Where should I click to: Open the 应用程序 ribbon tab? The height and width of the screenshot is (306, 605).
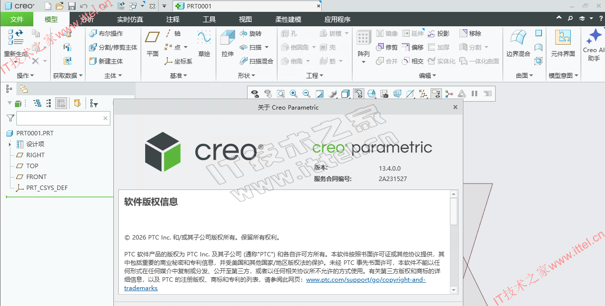coord(338,19)
